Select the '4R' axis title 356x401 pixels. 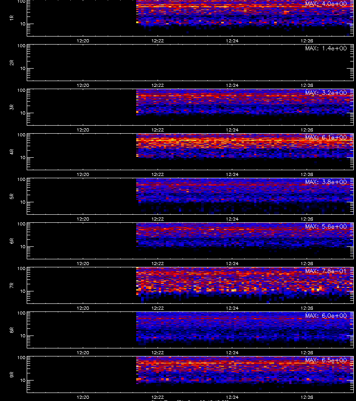click(x=12, y=151)
